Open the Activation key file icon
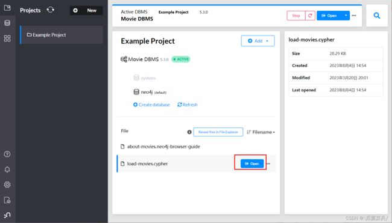Viewport: 392px width, 223px height. coord(7,200)
